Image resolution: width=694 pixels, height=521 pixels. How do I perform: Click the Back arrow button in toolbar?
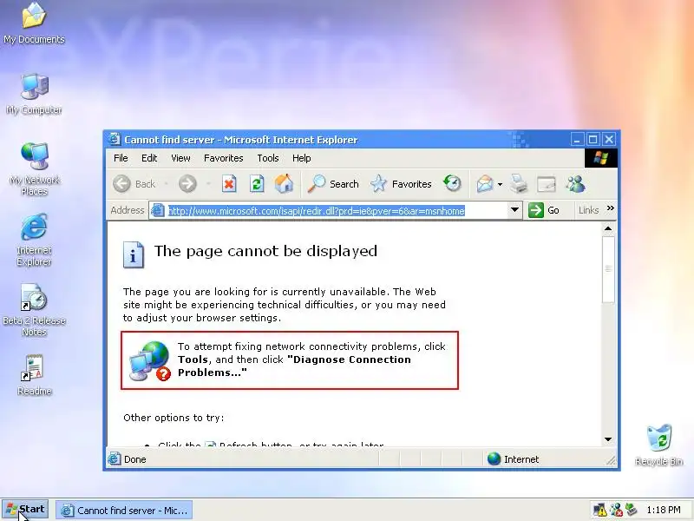click(122, 184)
